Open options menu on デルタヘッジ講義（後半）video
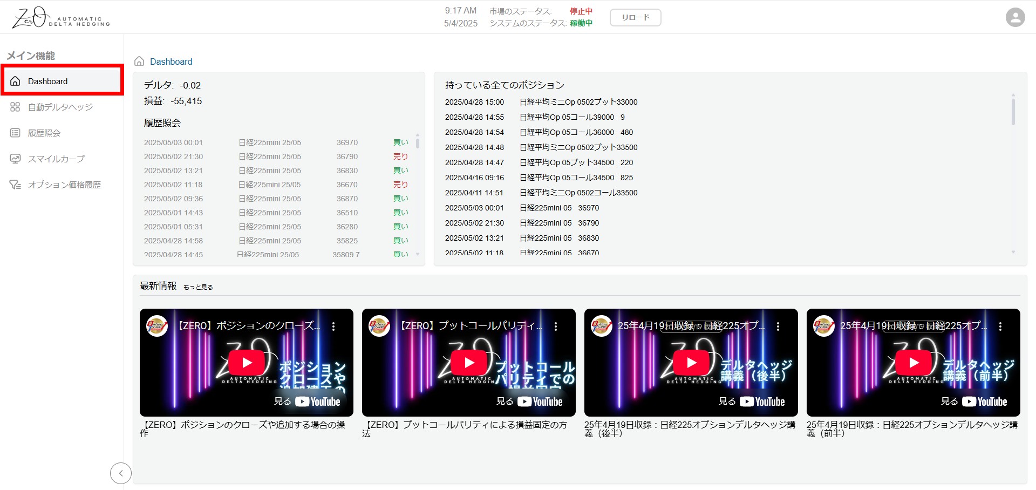 tap(778, 326)
